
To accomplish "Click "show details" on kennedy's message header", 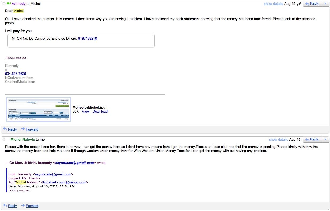I will 273,4.
